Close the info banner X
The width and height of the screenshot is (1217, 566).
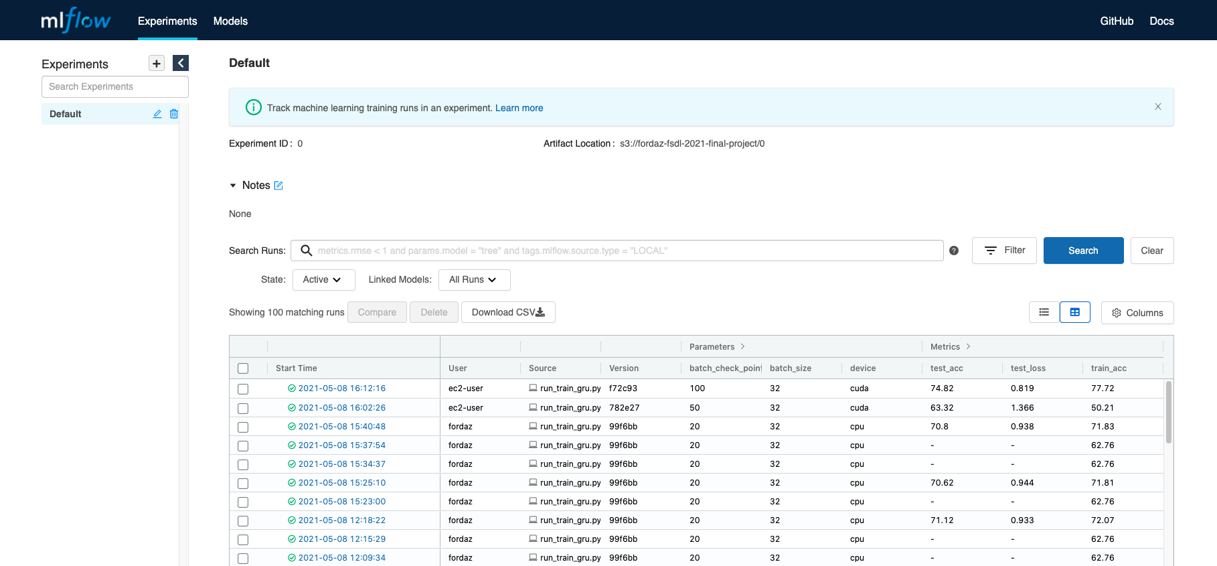click(1158, 107)
